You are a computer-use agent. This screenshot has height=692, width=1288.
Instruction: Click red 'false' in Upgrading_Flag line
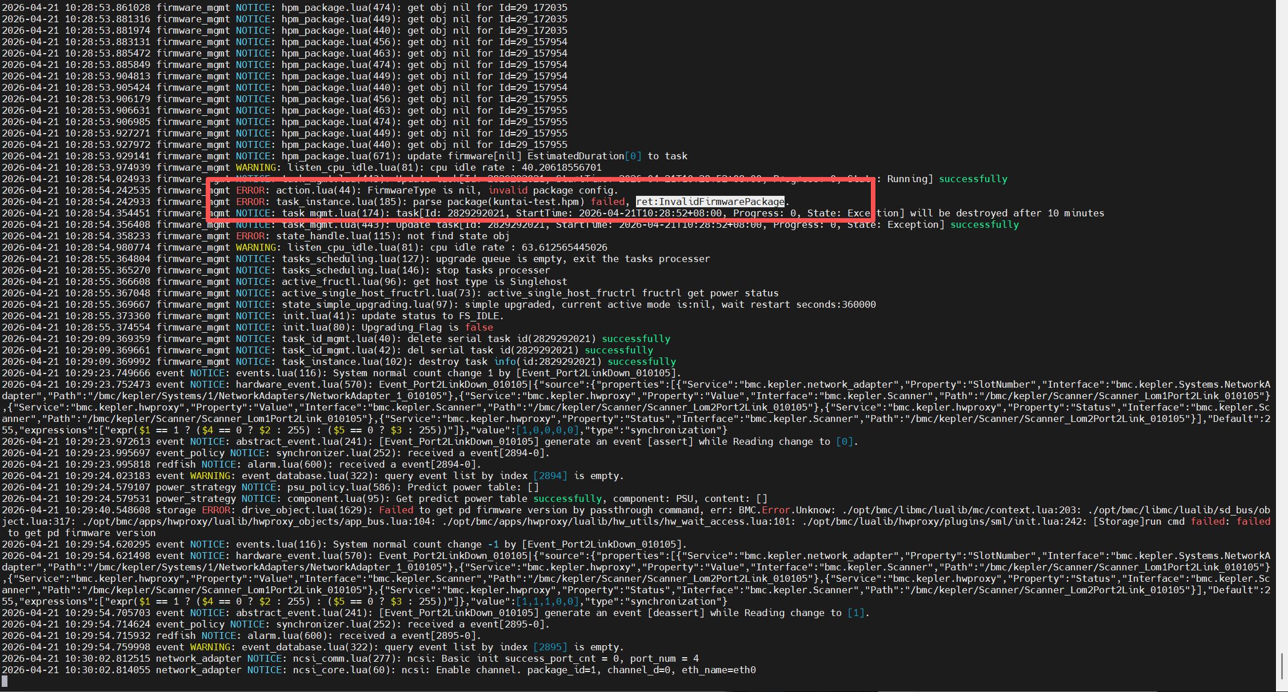pyautogui.click(x=479, y=327)
